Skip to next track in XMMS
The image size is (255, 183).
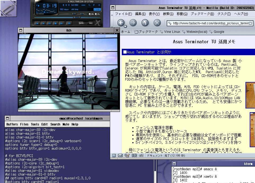(x=61, y=23)
